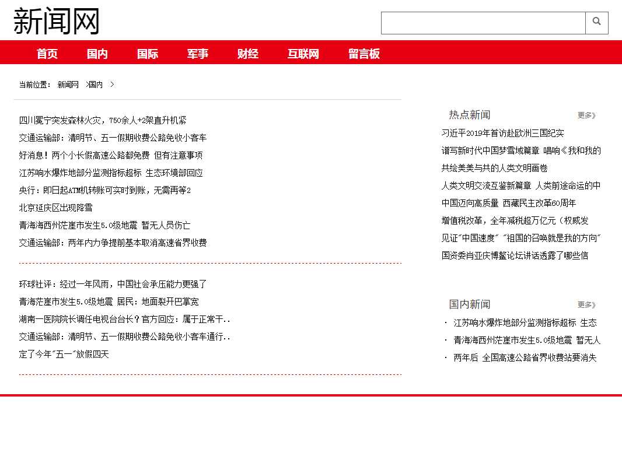Expand 更多 next to 热点新闻

[x=586, y=115]
